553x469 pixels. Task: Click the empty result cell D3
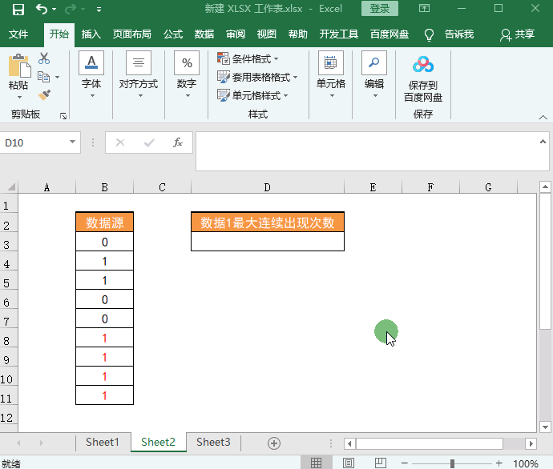[x=268, y=241]
